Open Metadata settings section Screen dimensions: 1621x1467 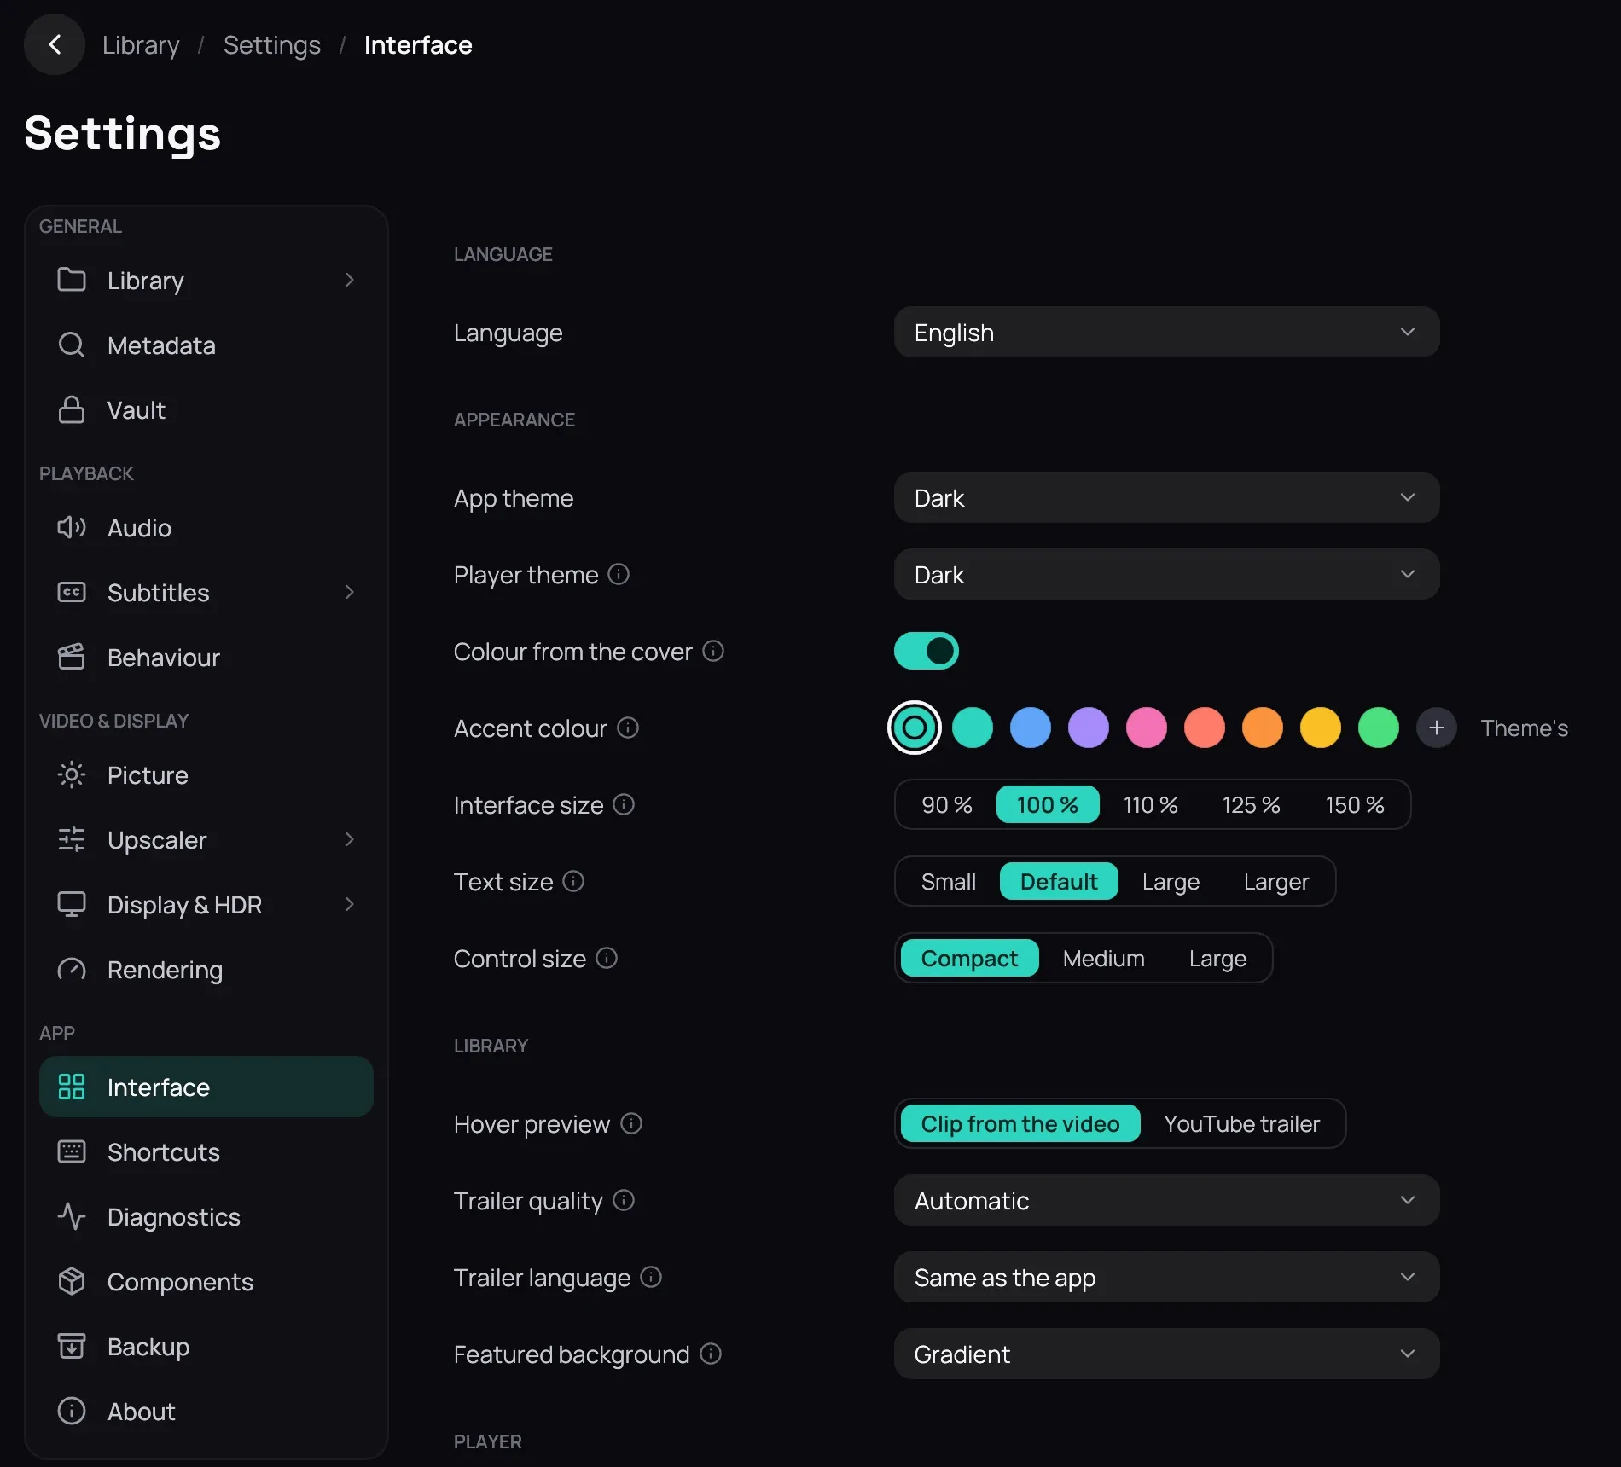coord(206,345)
